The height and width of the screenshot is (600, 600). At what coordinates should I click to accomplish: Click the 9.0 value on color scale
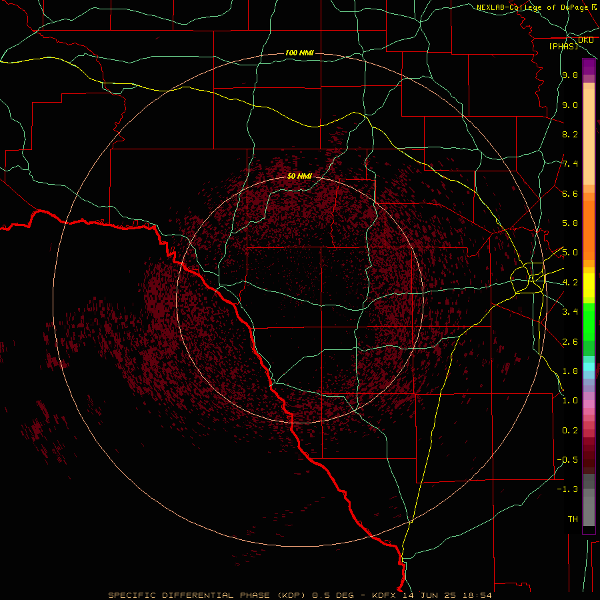click(570, 105)
